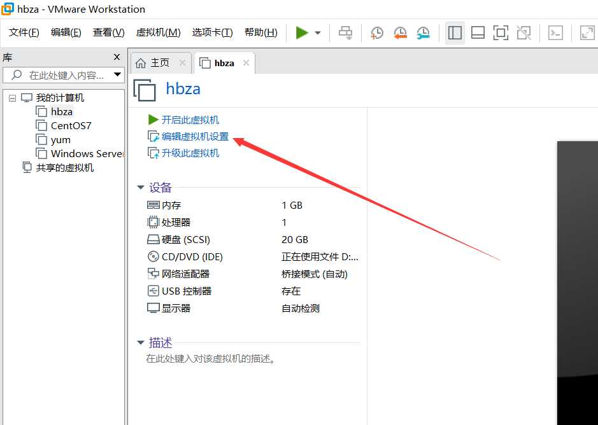Open the snapshot manager toolbar icon
This screenshot has width=598, height=425.
(x=424, y=33)
